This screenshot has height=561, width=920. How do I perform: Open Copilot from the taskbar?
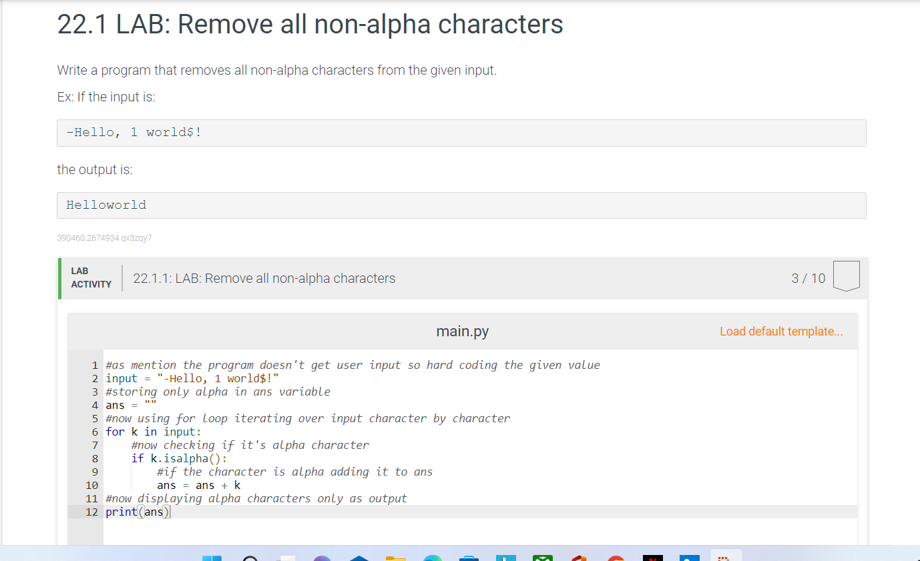coord(322,557)
